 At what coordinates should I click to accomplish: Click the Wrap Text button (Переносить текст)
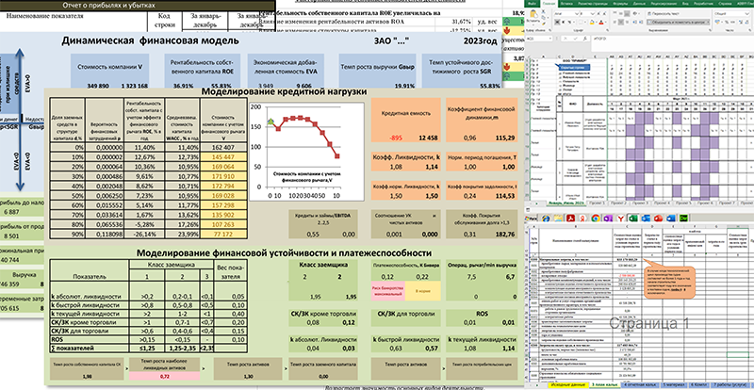pyautogui.click(x=664, y=13)
